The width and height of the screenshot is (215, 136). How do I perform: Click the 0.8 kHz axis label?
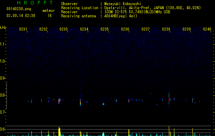(3, 95)
